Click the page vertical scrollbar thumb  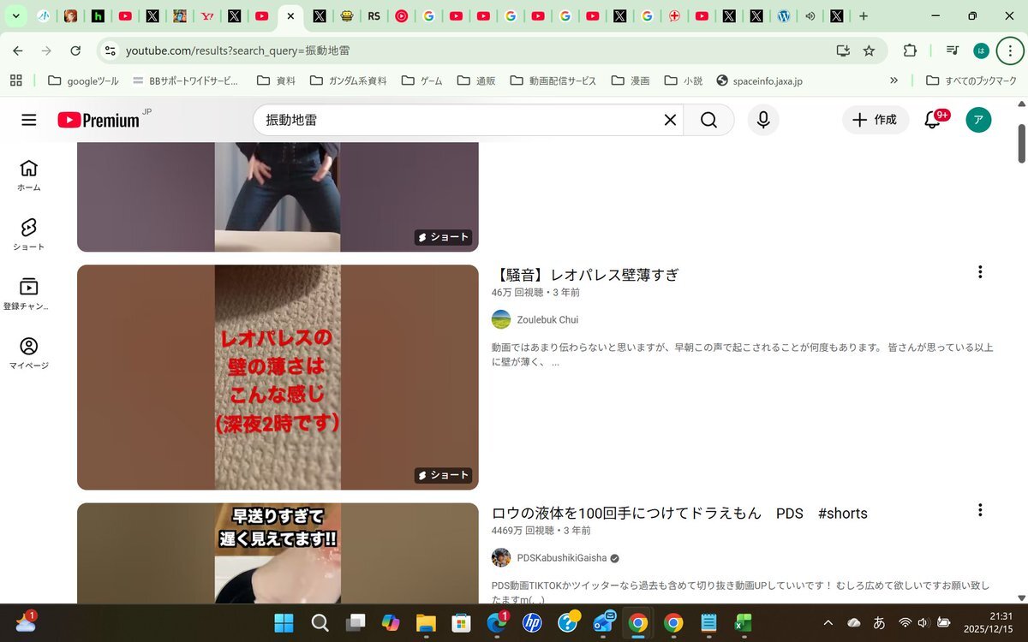1021,143
